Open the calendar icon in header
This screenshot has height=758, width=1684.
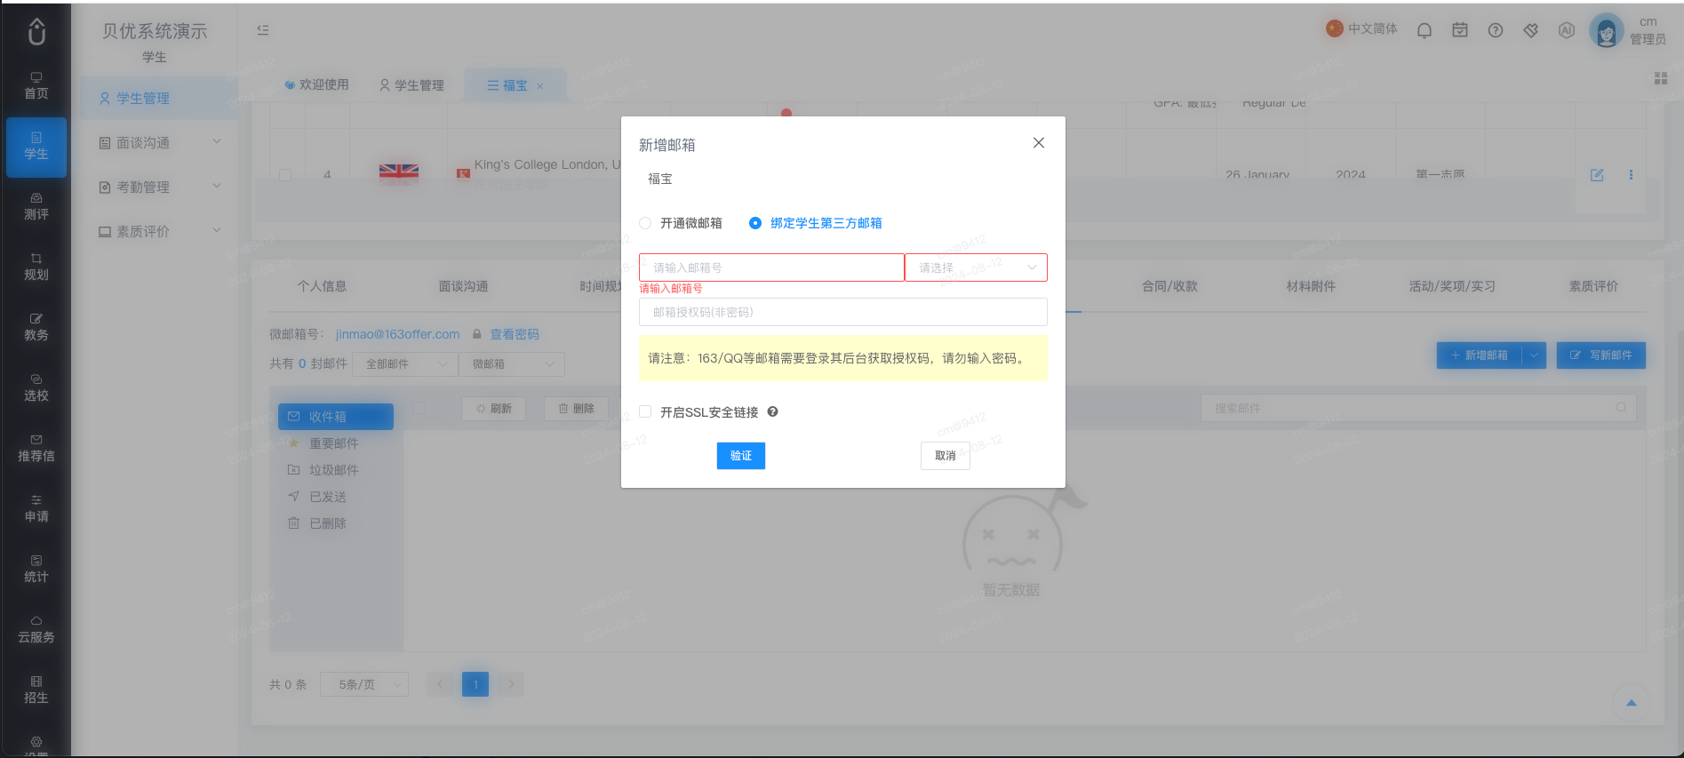(x=1460, y=30)
